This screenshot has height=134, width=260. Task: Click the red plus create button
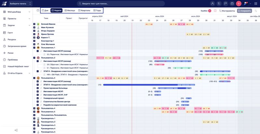239,4
